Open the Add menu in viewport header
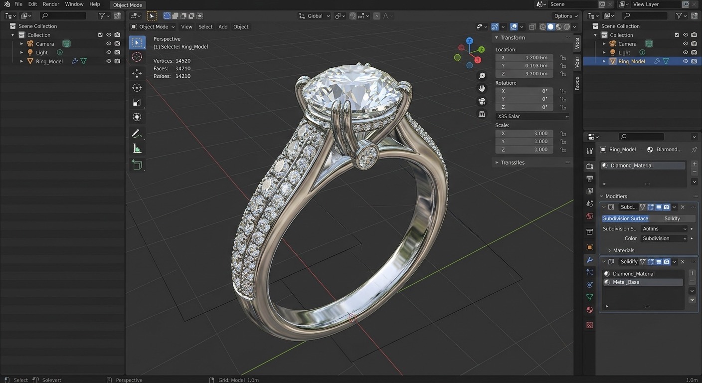Image resolution: width=702 pixels, height=383 pixels. (223, 27)
